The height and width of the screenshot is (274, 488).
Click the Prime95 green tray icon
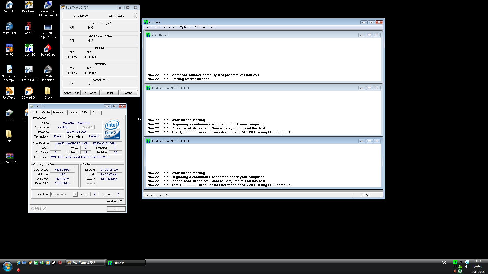[455, 262]
